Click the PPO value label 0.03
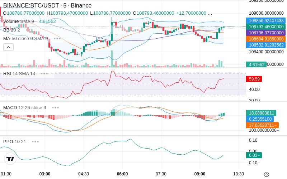 [254, 155]
